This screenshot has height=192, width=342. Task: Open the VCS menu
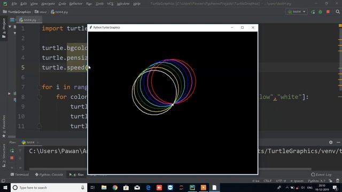110,4
